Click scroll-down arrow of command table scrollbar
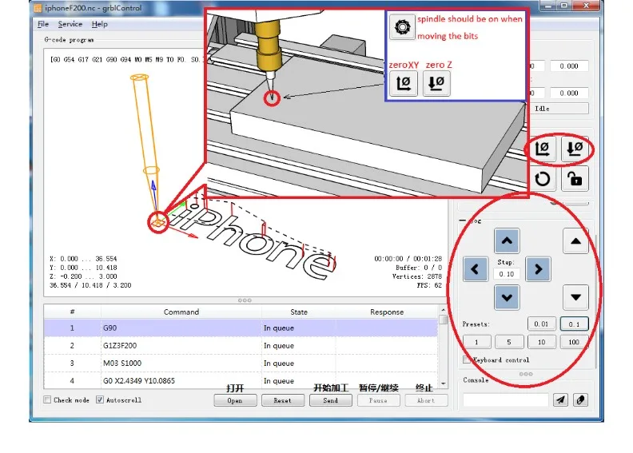The width and height of the screenshot is (633, 453). click(444, 383)
